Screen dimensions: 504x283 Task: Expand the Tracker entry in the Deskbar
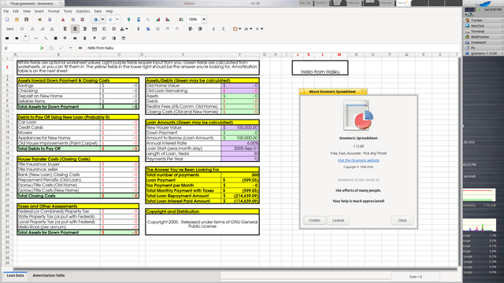tap(502, 20)
